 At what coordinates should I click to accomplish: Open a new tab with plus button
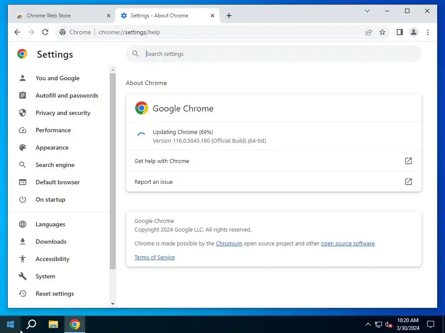(229, 16)
